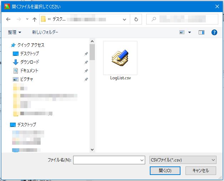
Task: Expand the address bar path dropdown
Action: (124, 19)
